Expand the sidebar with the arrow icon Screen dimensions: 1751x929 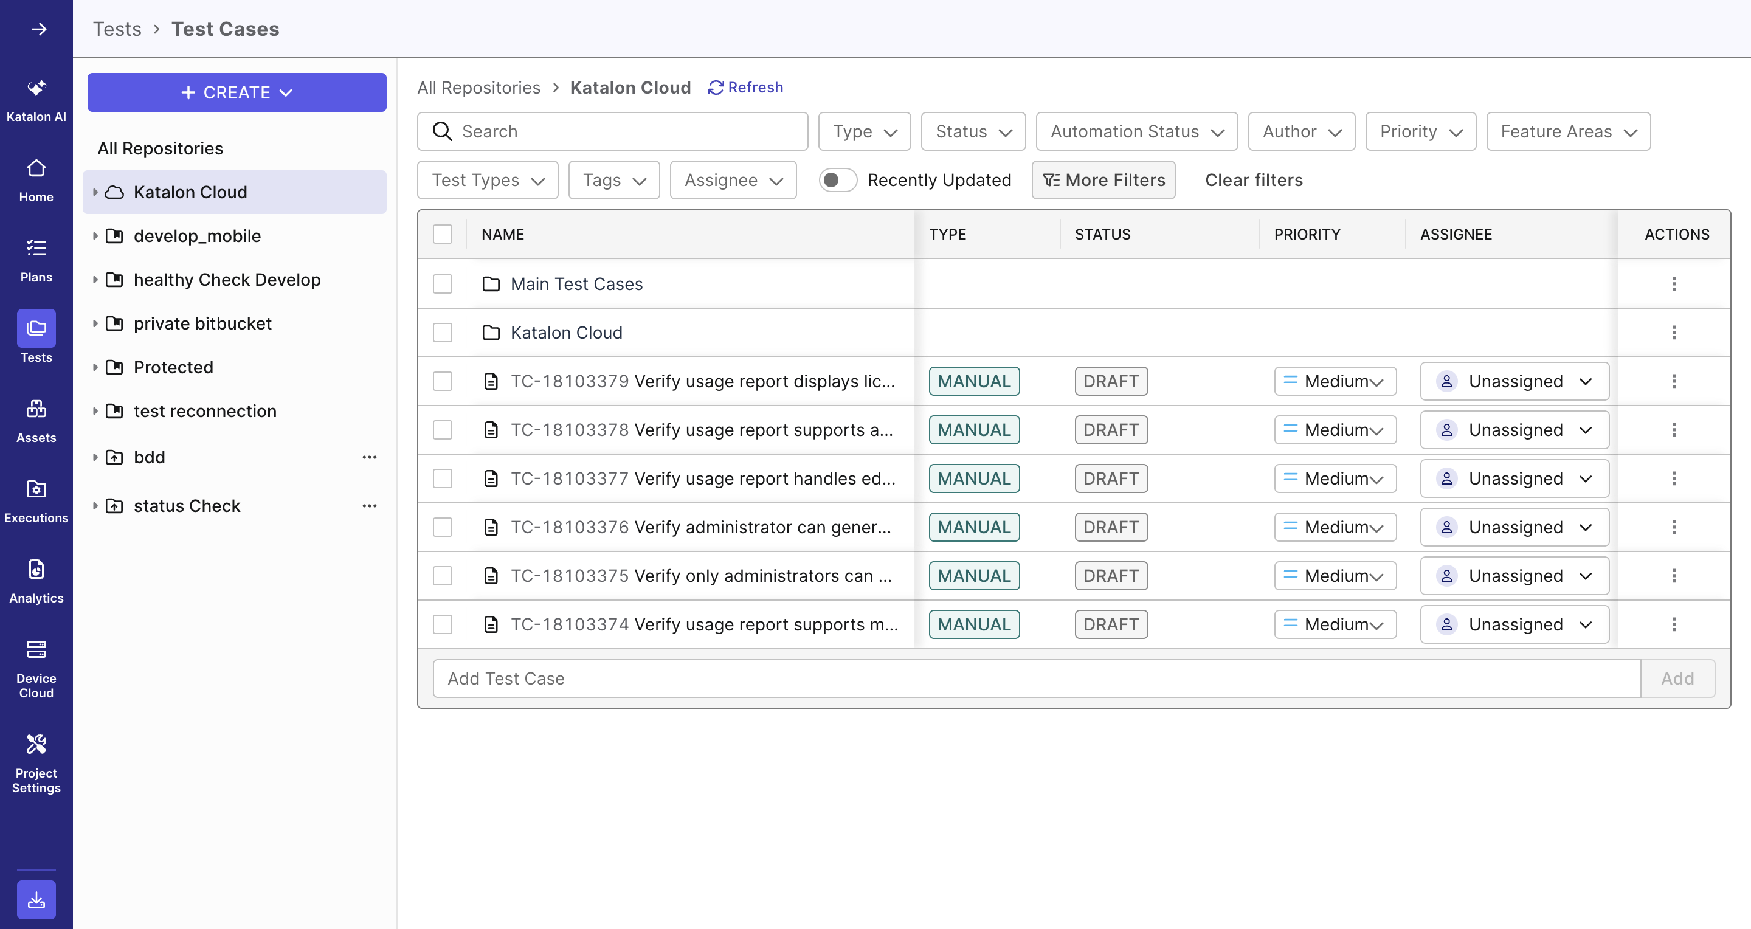[x=39, y=29]
